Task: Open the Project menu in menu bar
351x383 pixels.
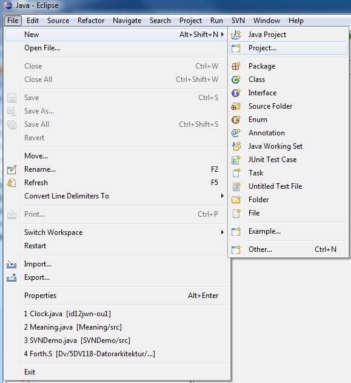Action: [x=190, y=21]
